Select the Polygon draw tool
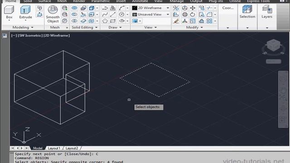This screenshot has width=290, height=163. (105, 21)
